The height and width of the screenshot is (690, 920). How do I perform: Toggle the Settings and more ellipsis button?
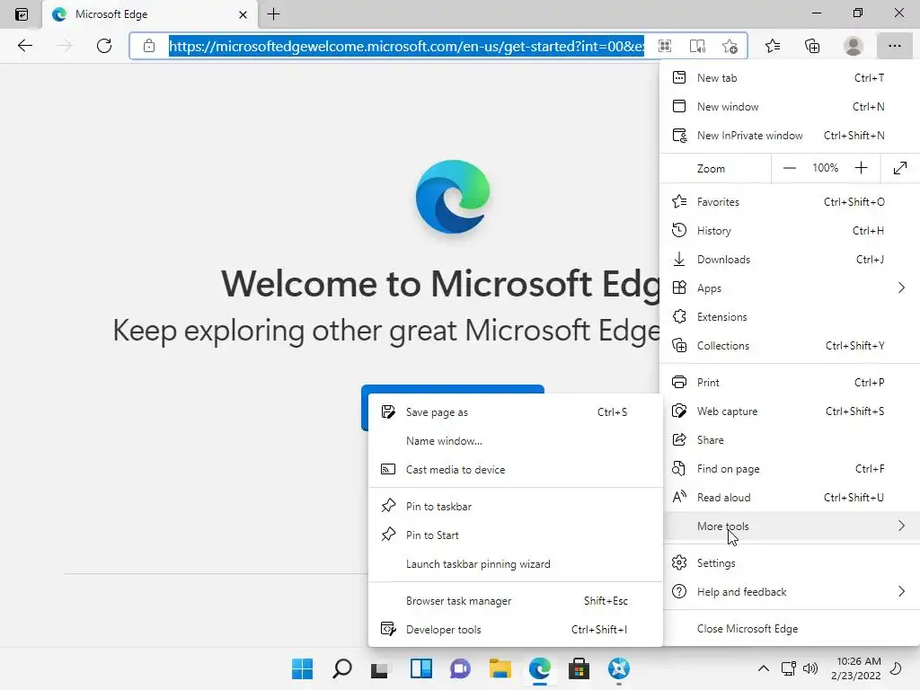click(894, 46)
